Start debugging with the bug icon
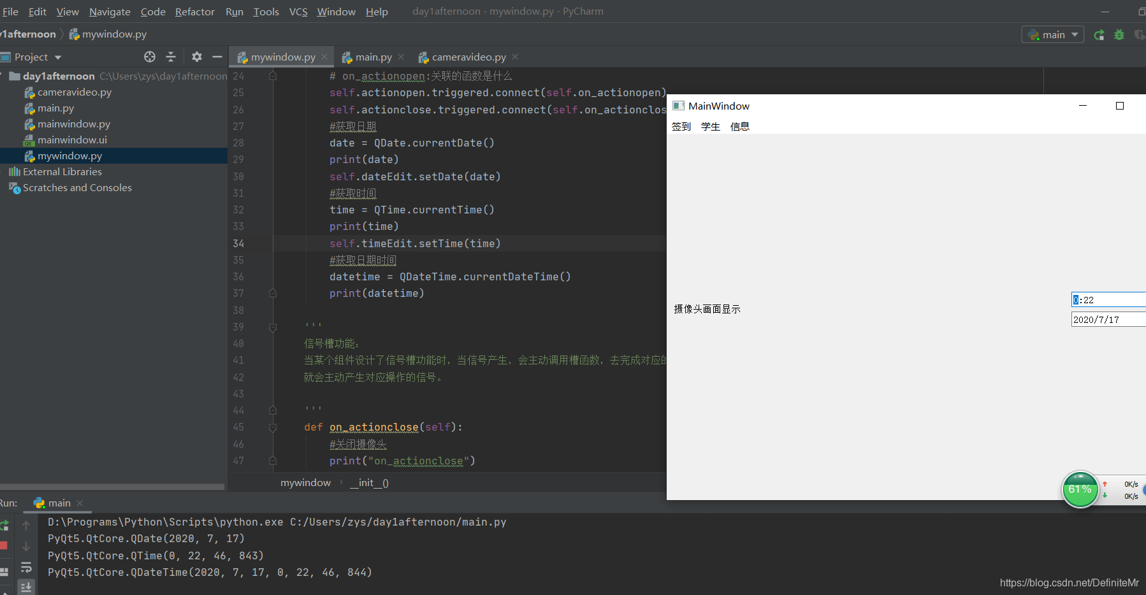Screen dimensions: 1146x595 click(x=1119, y=35)
